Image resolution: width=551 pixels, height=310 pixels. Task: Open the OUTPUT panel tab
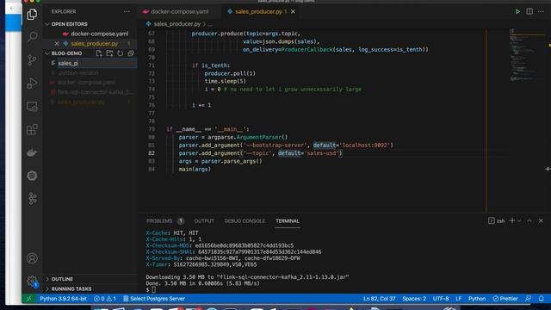204,221
